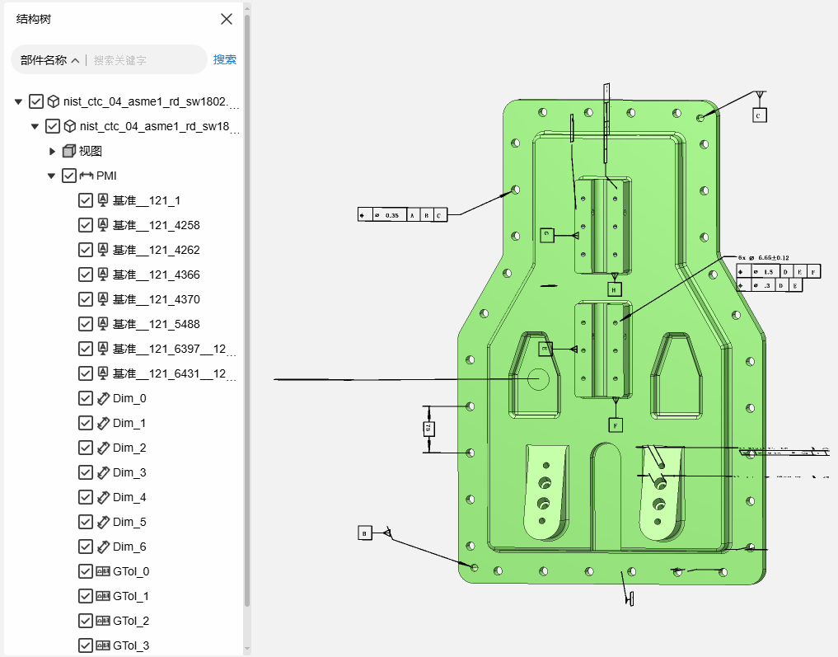The image size is (838, 657).
Task: Click the cube icon of the root assembly
Action: point(54,102)
